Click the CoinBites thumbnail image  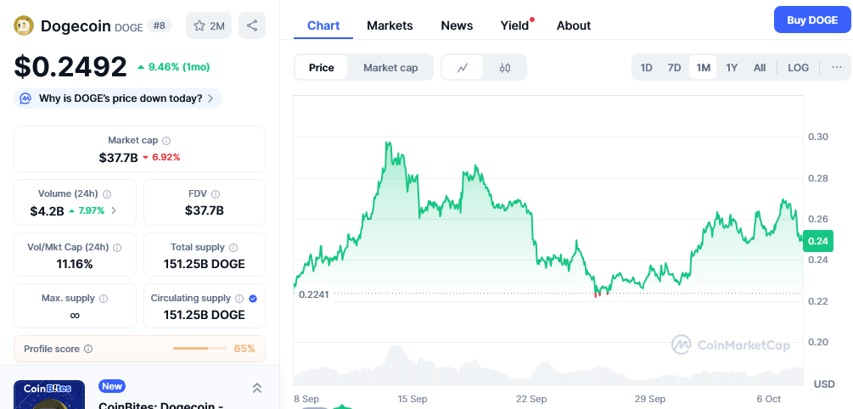pyautogui.click(x=49, y=395)
